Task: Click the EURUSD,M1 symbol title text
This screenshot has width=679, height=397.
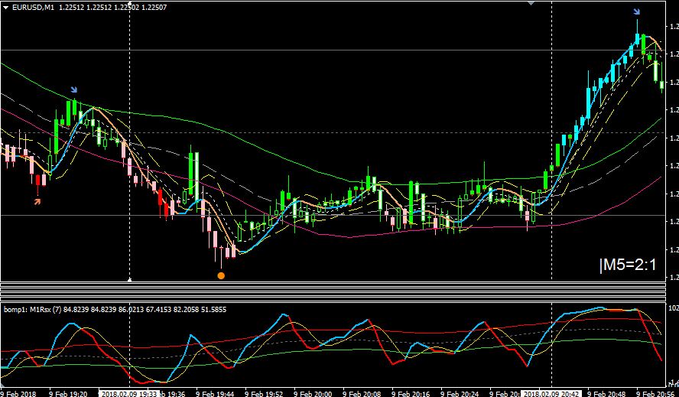Action: (34, 8)
